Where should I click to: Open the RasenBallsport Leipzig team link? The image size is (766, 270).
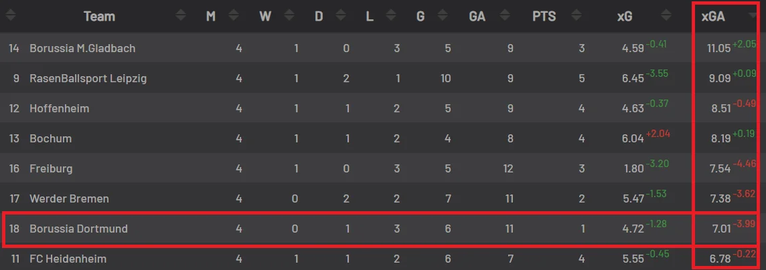tap(88, 78)
